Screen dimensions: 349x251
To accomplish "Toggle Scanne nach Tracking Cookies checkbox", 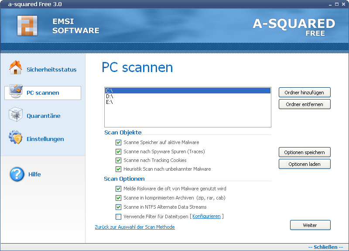I will click(118, 160).
